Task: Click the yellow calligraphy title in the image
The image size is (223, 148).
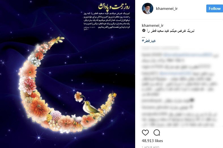Action: pyautogui.click(x=114, y=6)
